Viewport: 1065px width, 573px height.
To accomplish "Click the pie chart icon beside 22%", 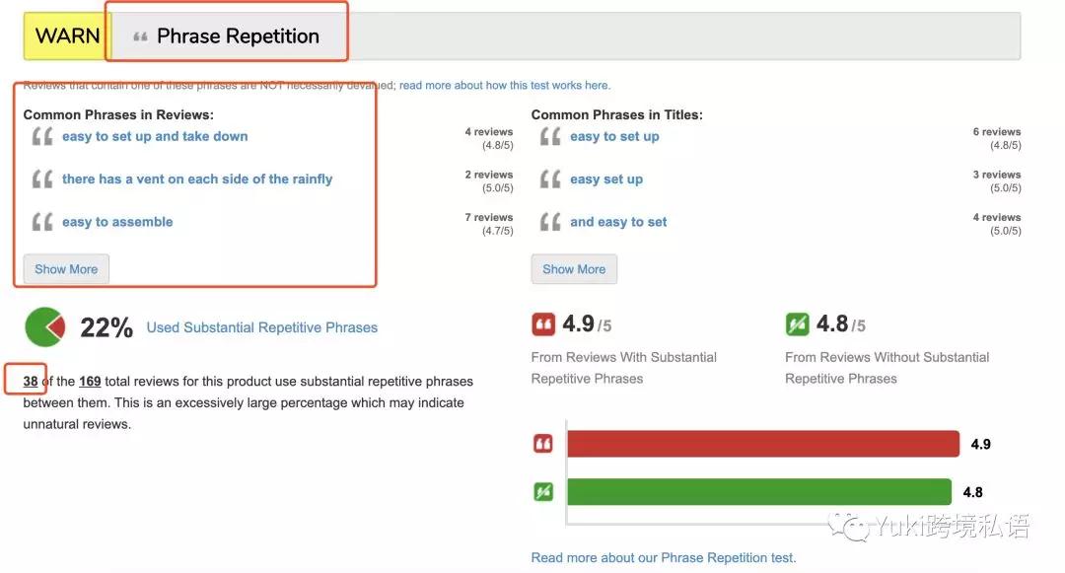I will [44, 327].
